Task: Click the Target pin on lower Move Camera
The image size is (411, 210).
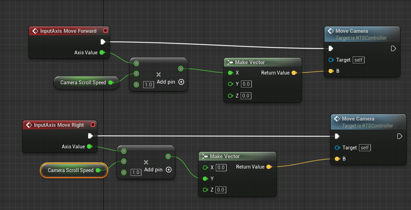Action: pos(337,148)
